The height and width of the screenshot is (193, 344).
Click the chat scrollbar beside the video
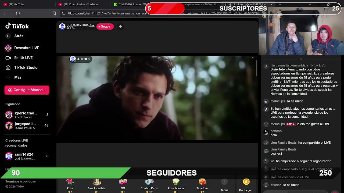tap(256, 68)
